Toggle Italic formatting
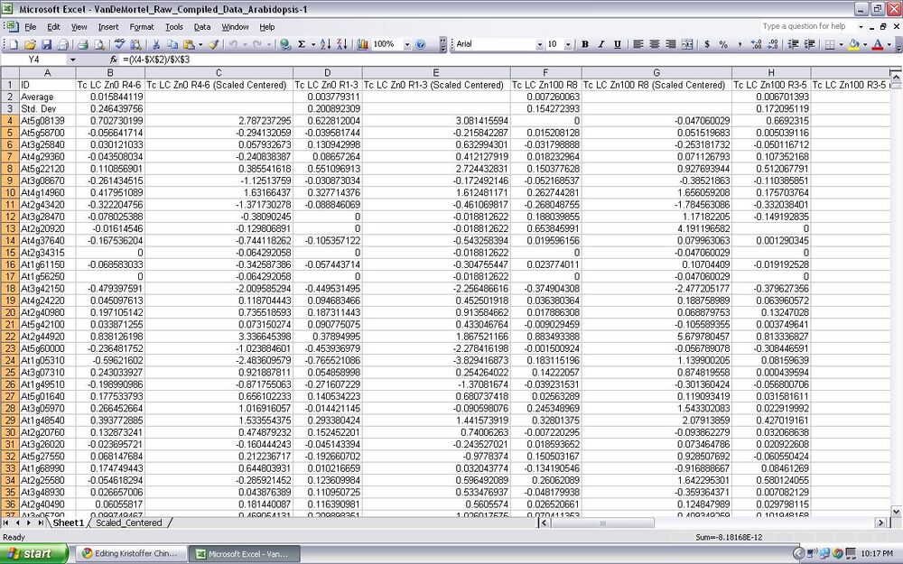This screenshot has width=903, height=564. click(601, 44)
